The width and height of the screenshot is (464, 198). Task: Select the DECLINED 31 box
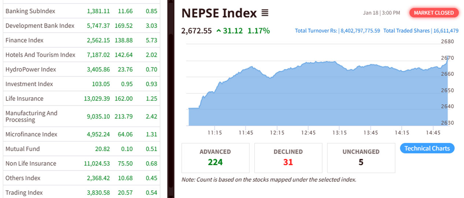(x=288, y=158)
